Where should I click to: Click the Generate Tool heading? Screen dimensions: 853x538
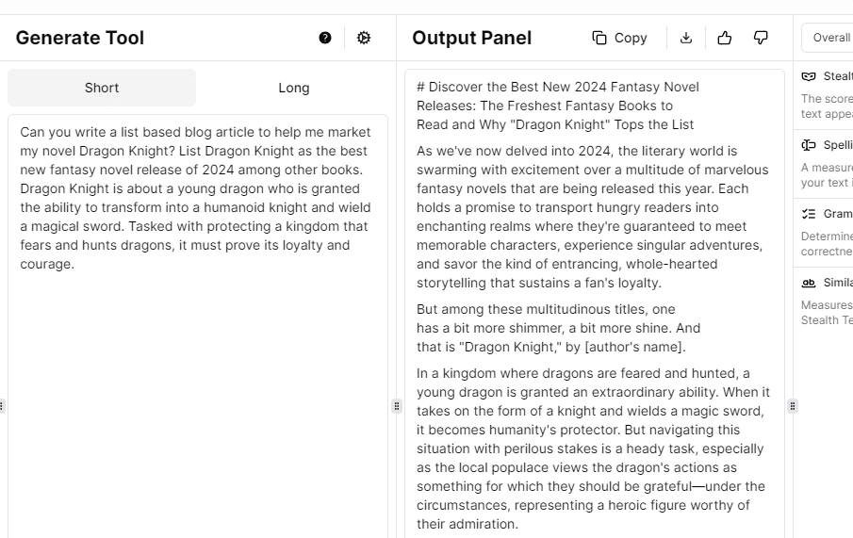click(x=80, y=38)
